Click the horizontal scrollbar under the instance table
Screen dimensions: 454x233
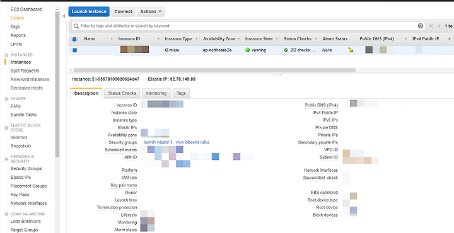point(214,70)
